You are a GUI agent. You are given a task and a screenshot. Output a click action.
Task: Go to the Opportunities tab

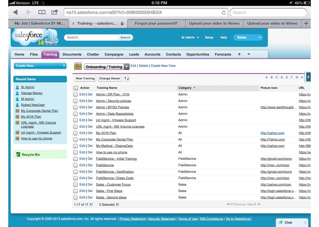click(198, 54)
